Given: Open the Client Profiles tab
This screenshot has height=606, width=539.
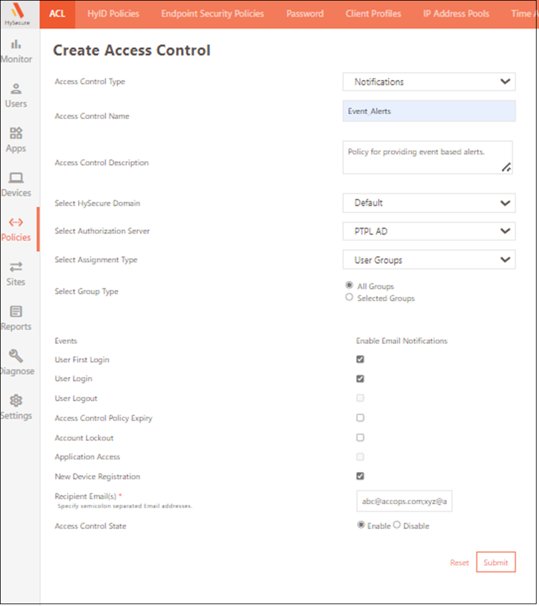Looking at the screenshot, I should pos(373,13).
